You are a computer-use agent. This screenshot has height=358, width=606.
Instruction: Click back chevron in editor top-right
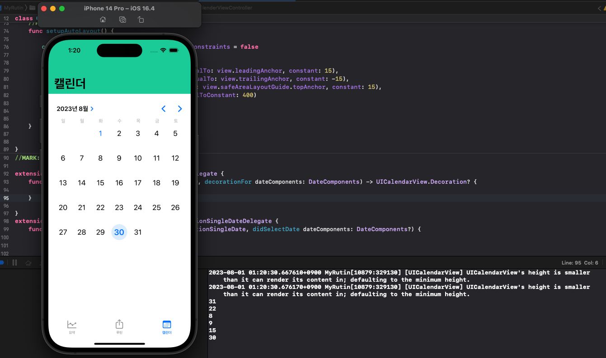(x=600, y=8)
